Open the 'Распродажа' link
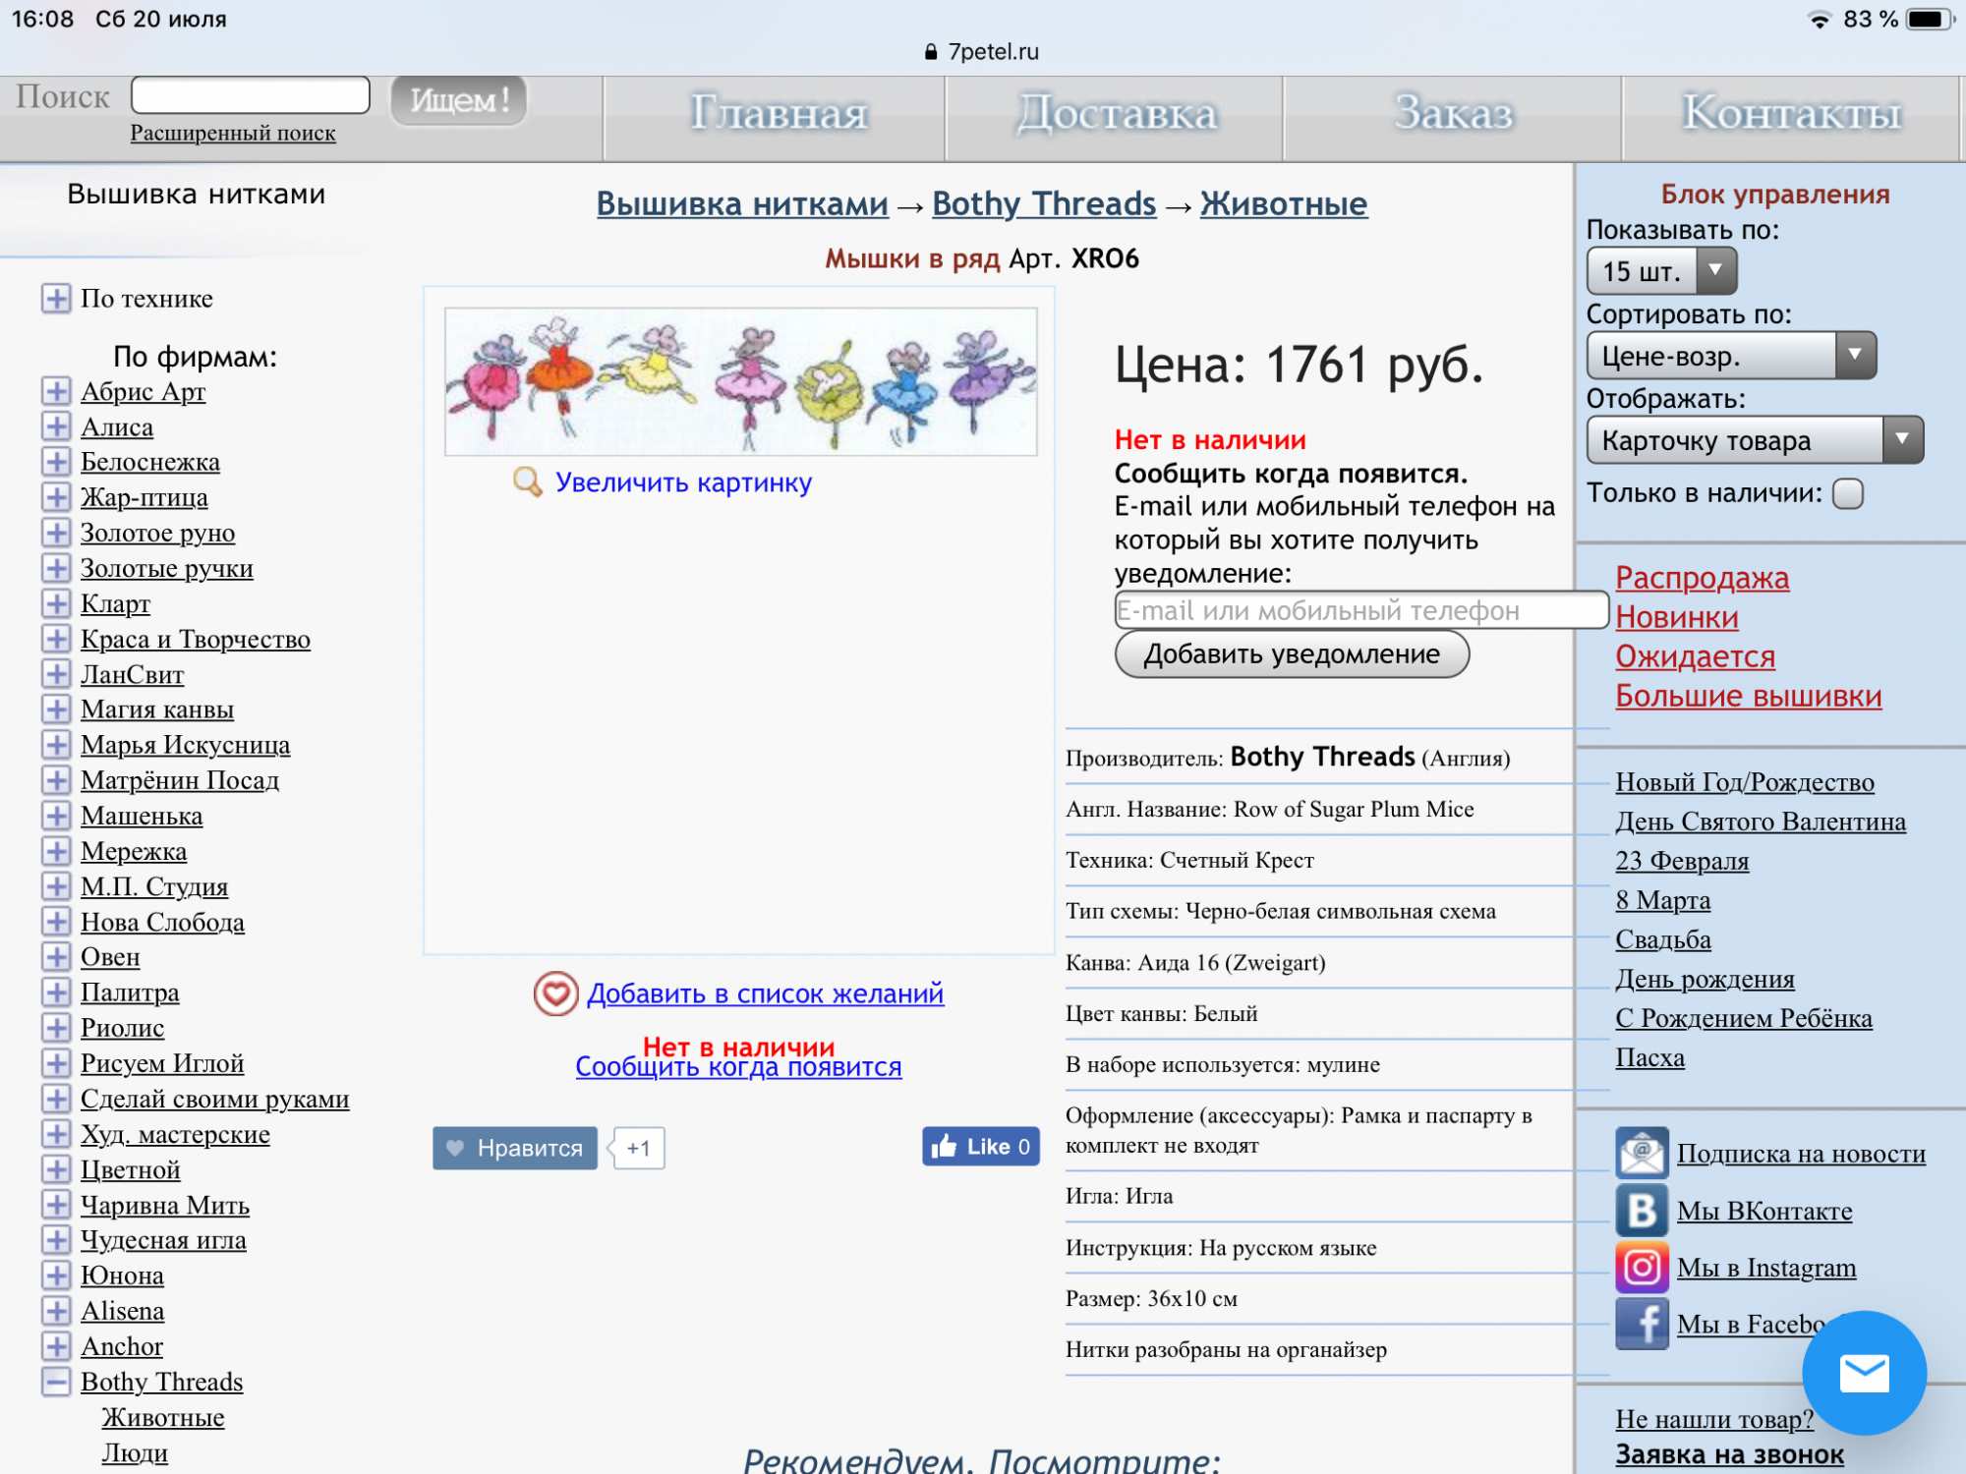 (1702, 578)
